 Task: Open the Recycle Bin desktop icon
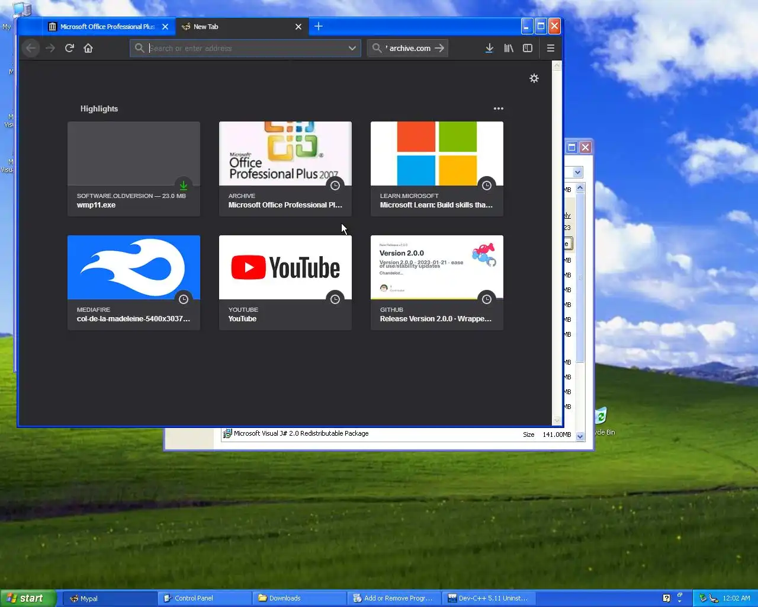pyautogui.click(x=602, y=420)
